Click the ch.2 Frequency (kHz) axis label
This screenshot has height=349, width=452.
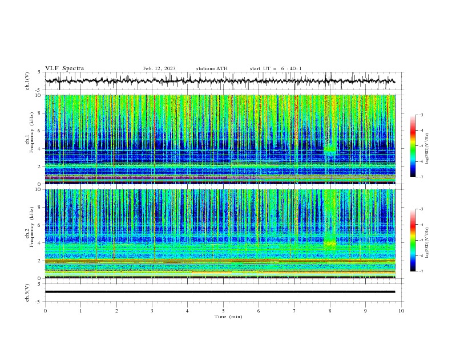[x=30, y=227]
